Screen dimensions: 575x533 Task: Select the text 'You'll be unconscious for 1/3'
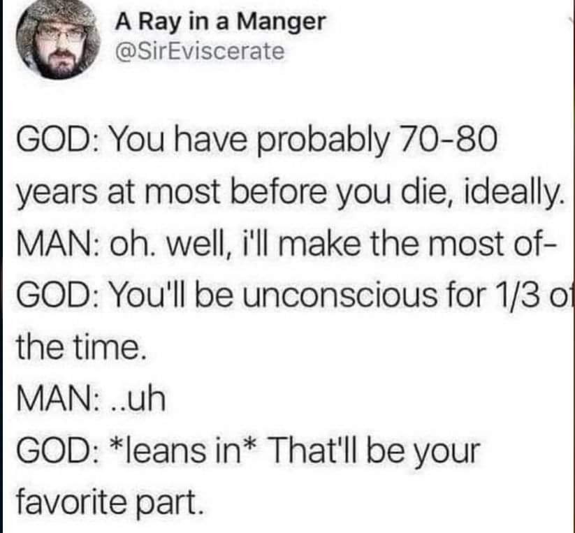click(326, 295)
